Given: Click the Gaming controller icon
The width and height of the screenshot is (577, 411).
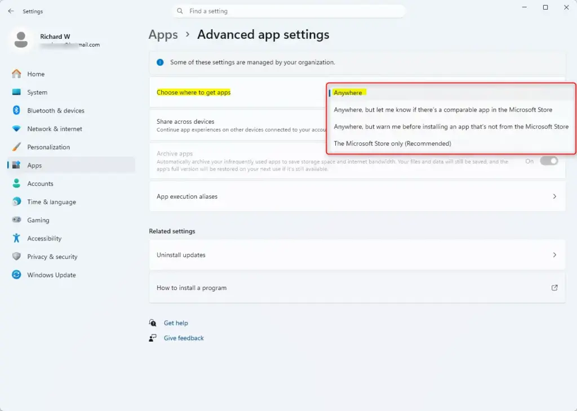Looking at the screenshot, I should 16,220.
